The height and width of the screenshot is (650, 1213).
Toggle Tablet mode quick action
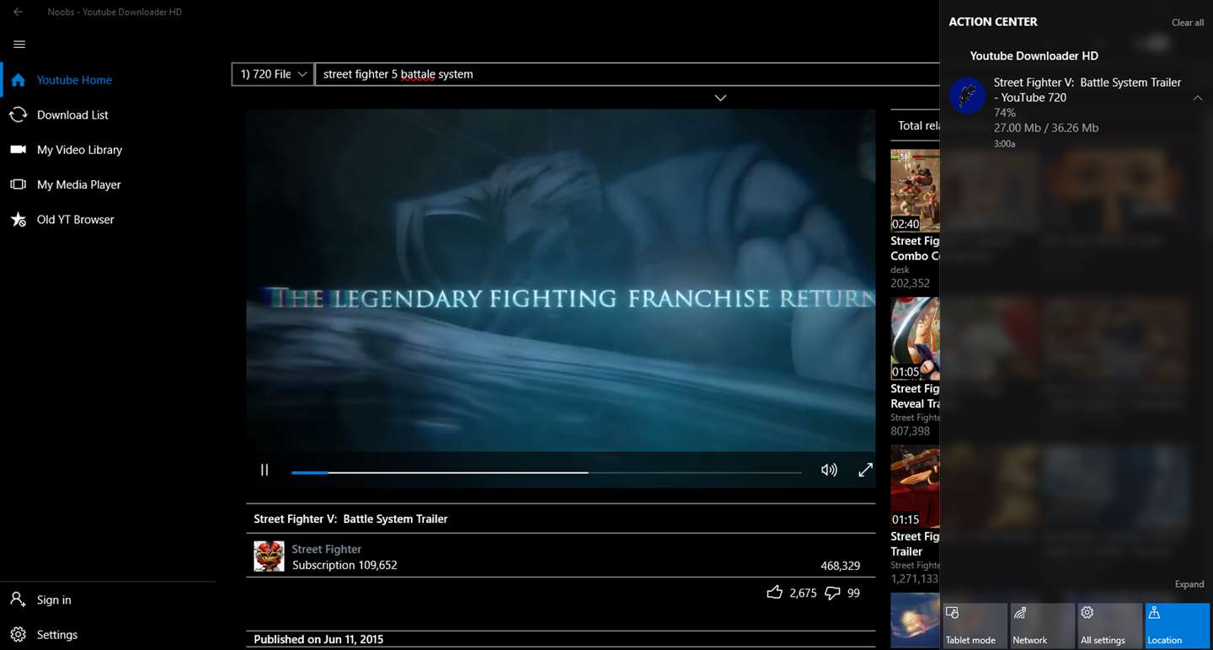point(975,626)
